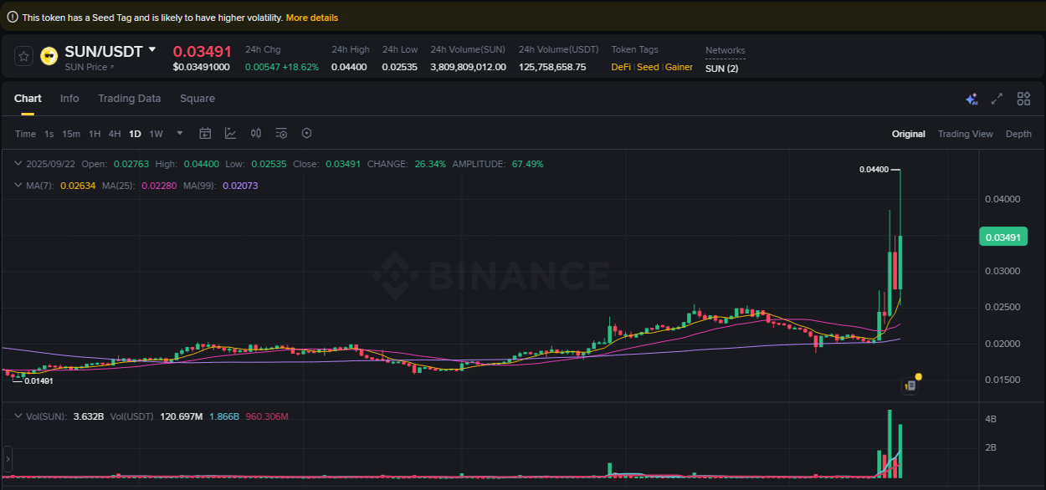Image resolution: width=1046 pixels, height=490 pixels.
Task: Select the 1W timeframe
Action: tap(156, 133)
